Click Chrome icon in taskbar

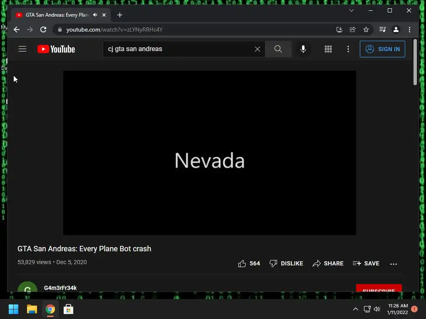[x=50, y=309]
